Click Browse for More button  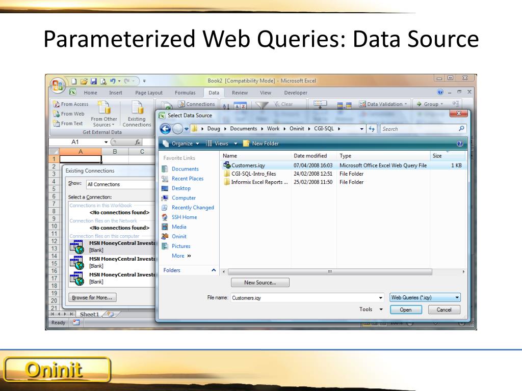click(x=93, y=297)
